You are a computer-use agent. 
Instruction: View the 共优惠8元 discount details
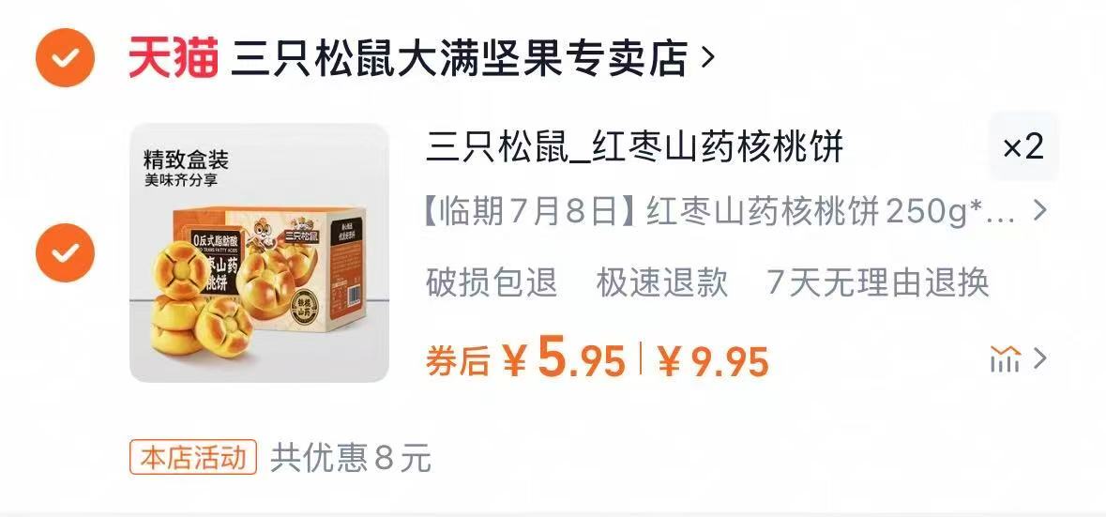point(351,459)
